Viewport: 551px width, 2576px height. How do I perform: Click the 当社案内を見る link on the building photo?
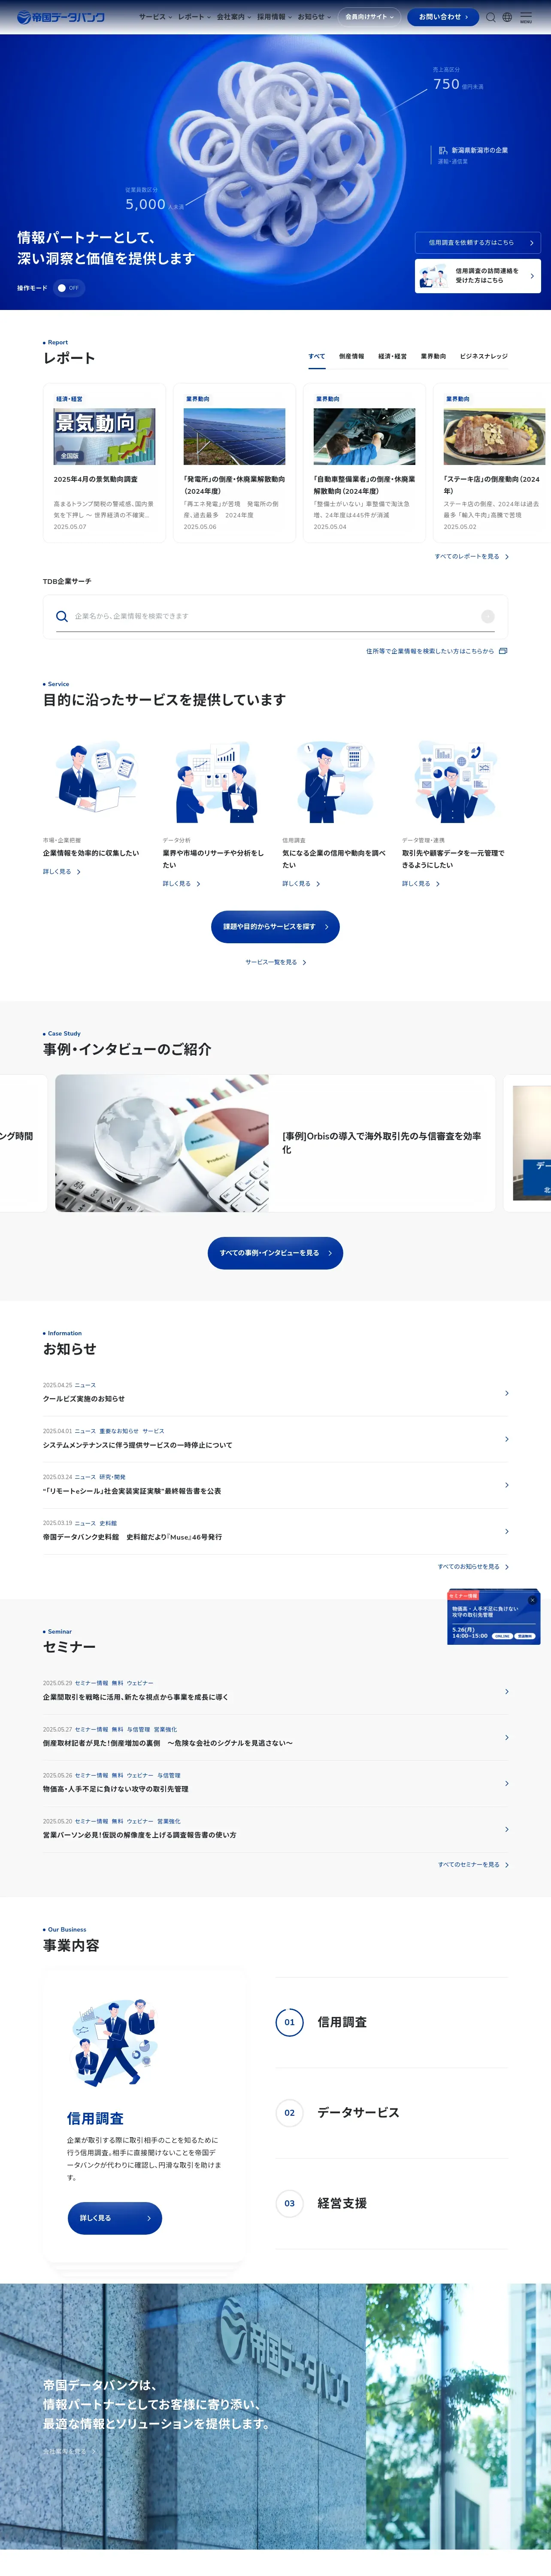[x=69, y=2451]
